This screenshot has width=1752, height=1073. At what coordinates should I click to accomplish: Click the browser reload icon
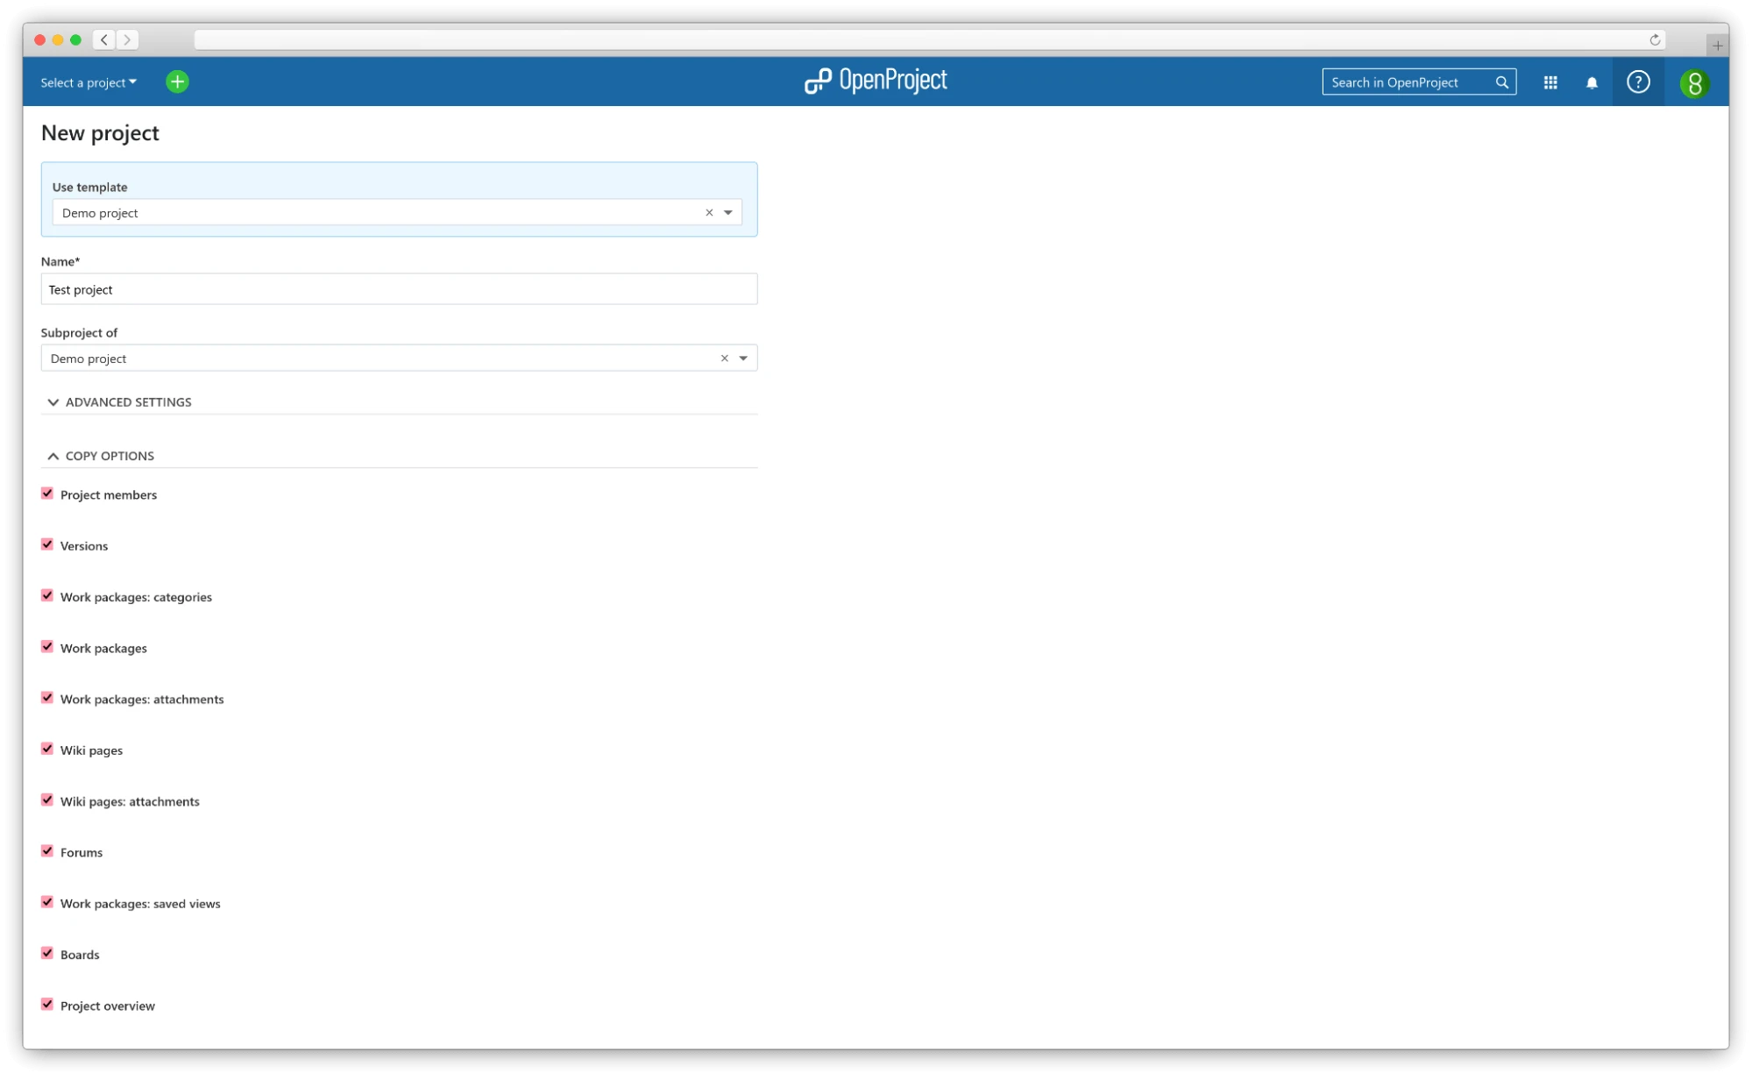tap(1654, 39)
